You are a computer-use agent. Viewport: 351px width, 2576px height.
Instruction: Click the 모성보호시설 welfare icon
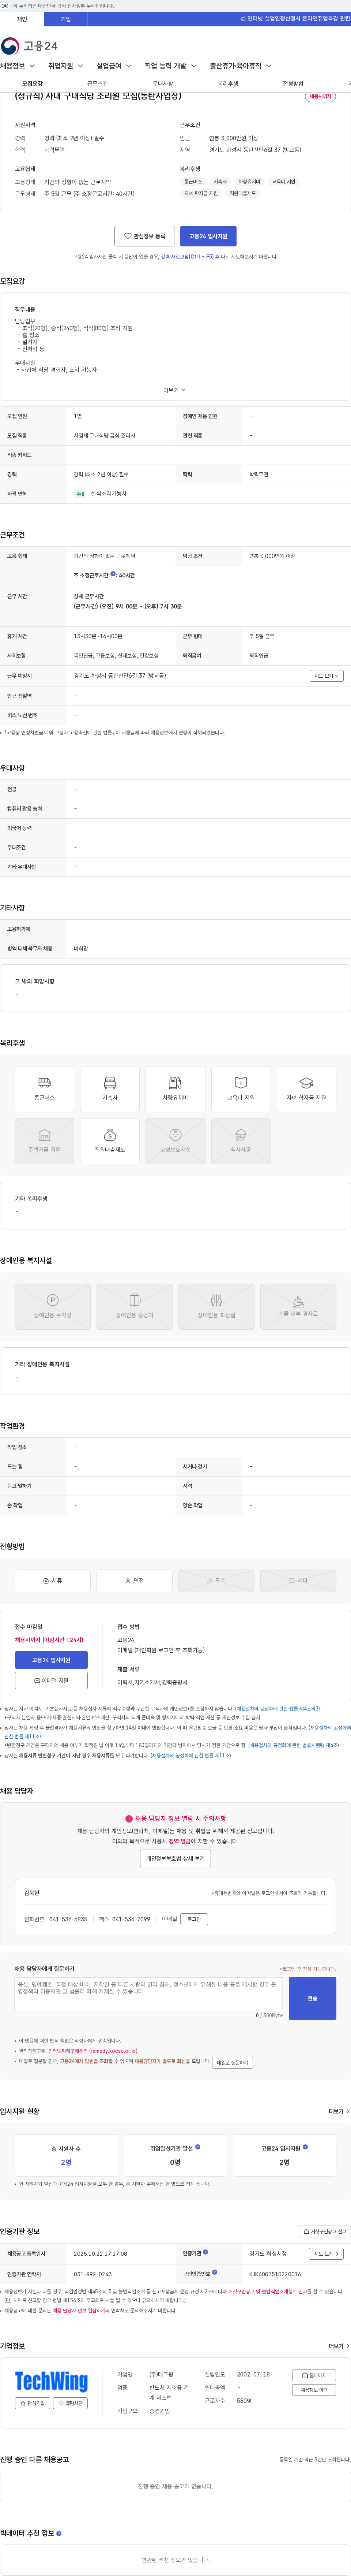pyautogui.click(x=175, y=1141)
